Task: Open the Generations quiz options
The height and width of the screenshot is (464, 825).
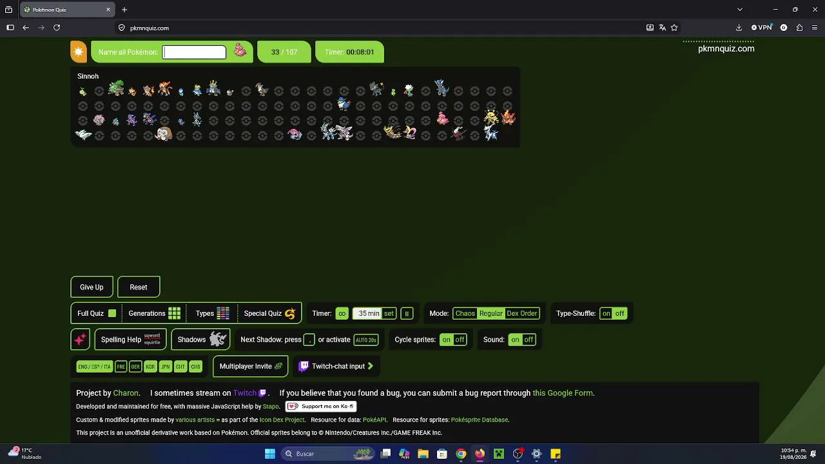Action: click(x=155, y=313)
